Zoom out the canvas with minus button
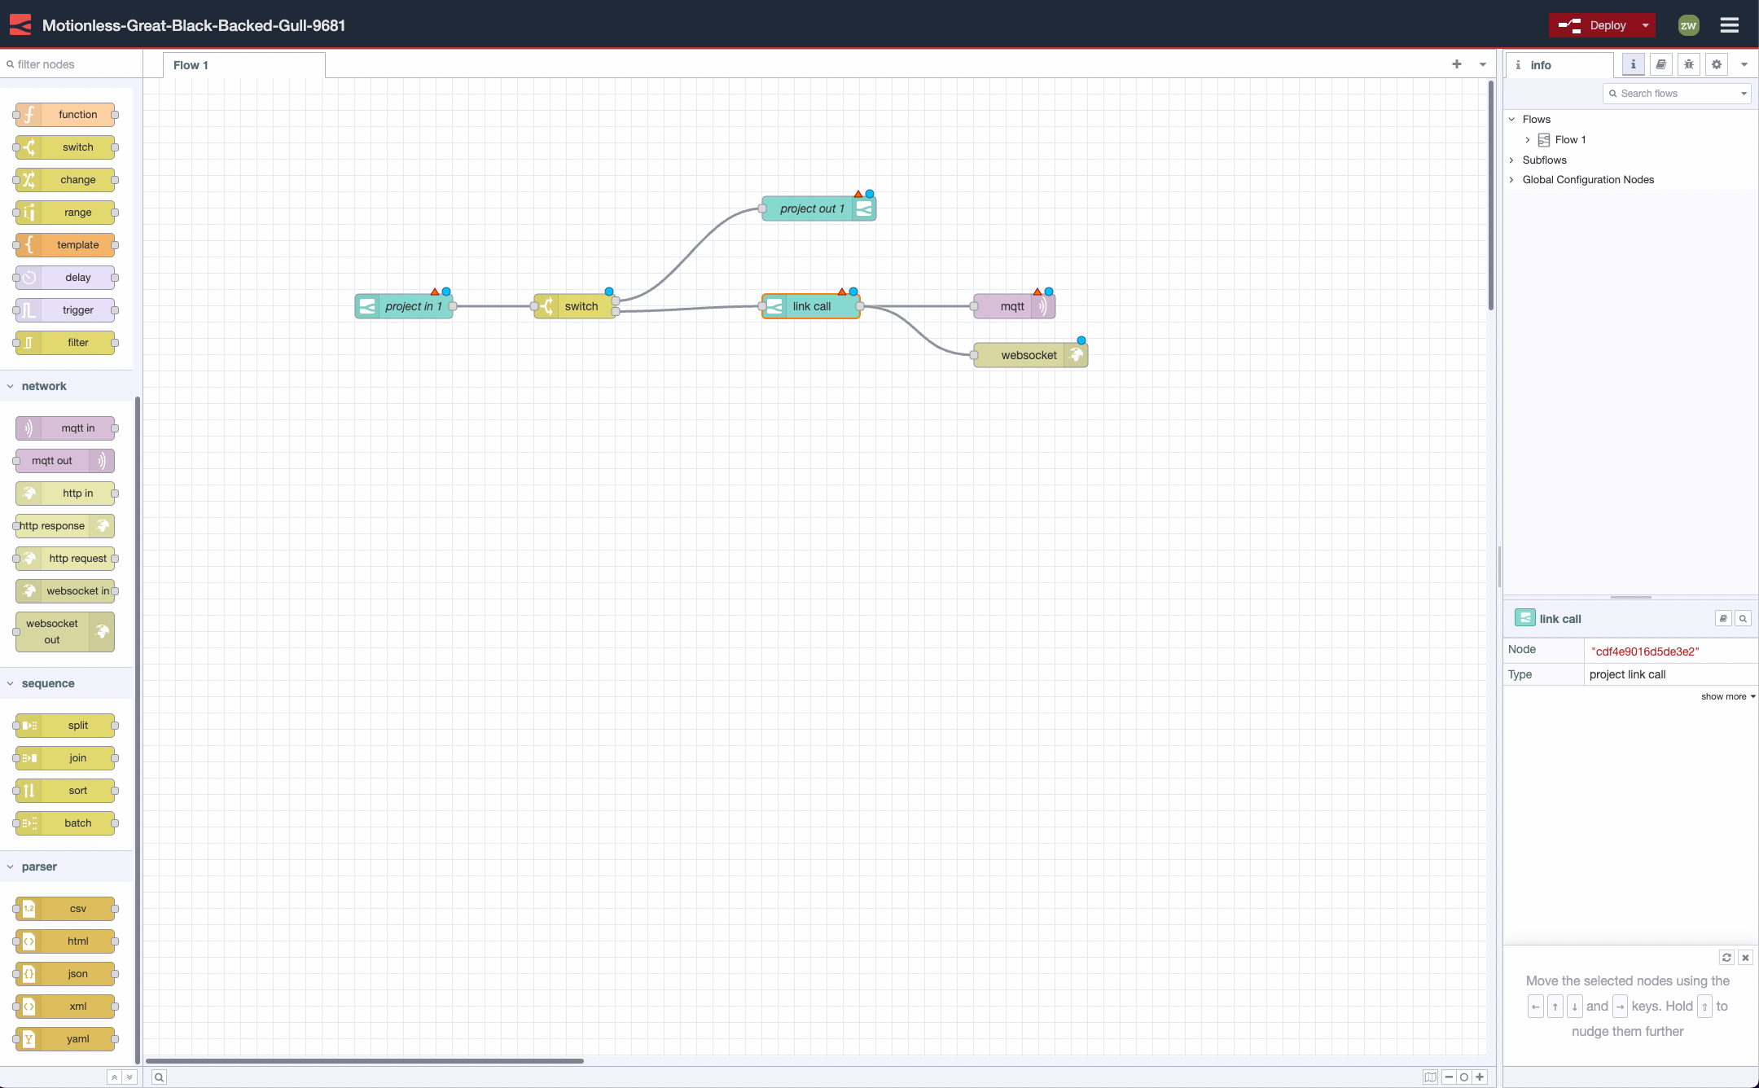This screenshot has width=1759, height=1088. pyautogui.click(x=1449, y=1077)
